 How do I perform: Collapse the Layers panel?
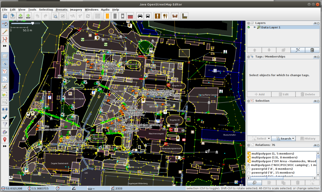coord(249,23)
